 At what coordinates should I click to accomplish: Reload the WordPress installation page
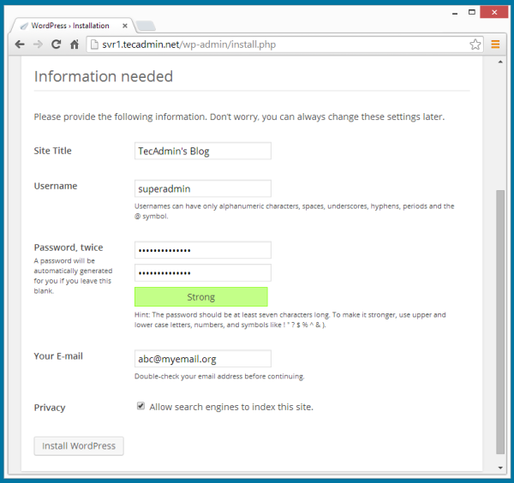click(57, 44)
